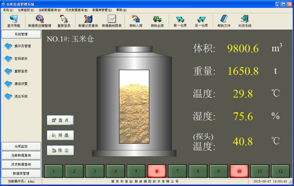Go to 前一仓库 using the toolbar arrow

point(180,21)
